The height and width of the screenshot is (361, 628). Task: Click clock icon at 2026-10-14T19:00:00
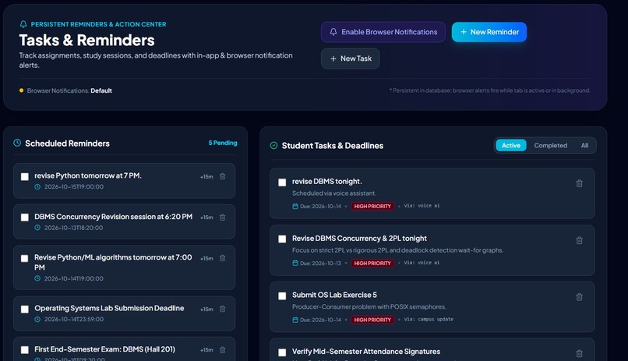[37, 278]
